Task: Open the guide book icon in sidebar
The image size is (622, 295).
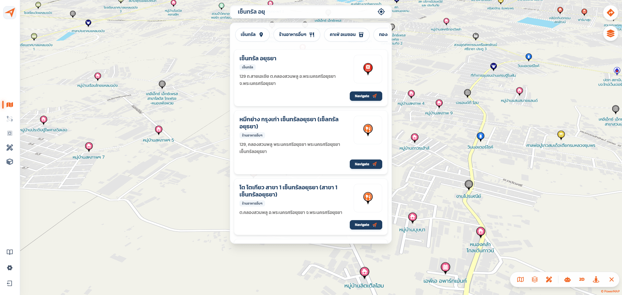Action: (x=10, y=252)
